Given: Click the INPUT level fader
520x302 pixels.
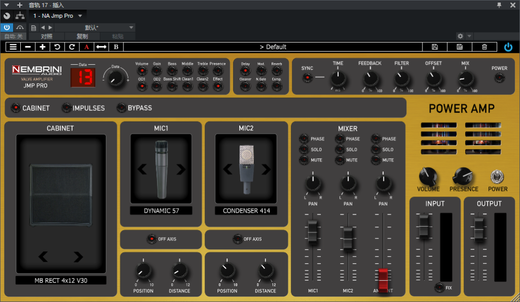Looking at the screenshot, I should (424, 226).
